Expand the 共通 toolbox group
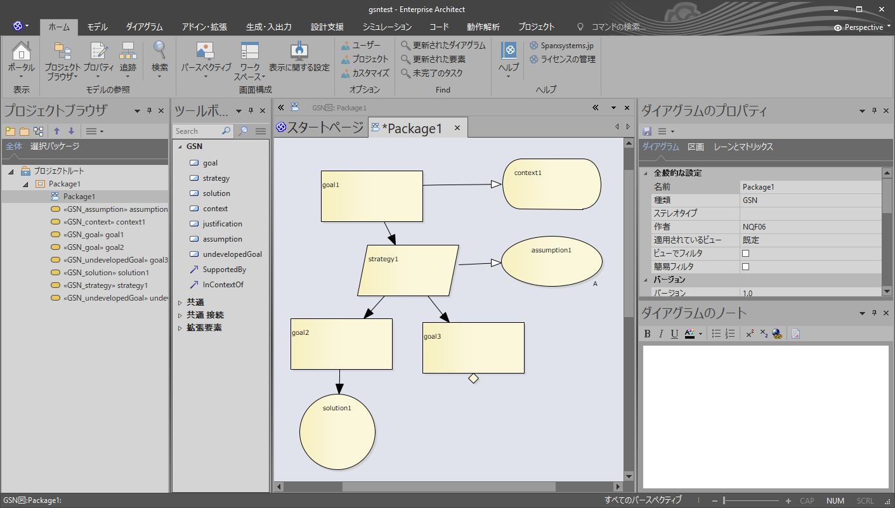 click(180, 303)
